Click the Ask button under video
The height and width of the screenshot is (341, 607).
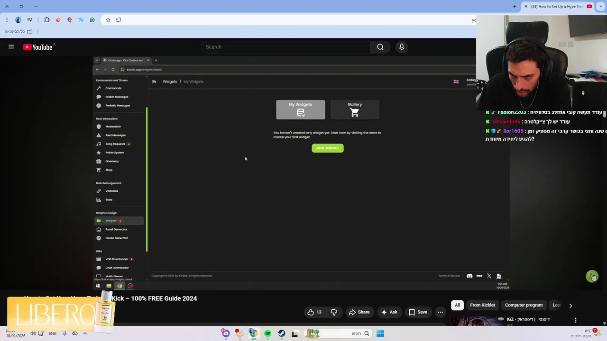389,312
